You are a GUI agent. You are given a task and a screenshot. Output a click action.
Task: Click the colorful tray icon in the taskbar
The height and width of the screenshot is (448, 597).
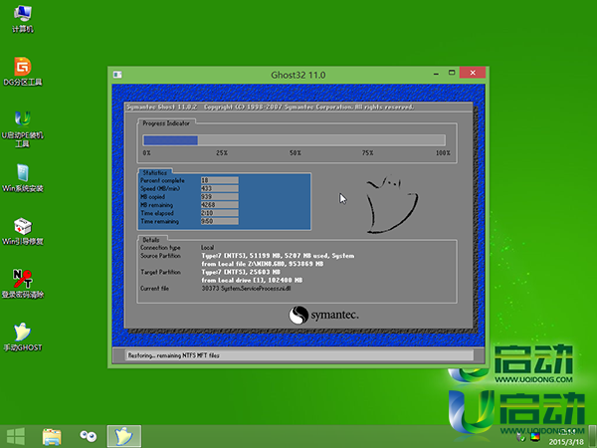pyautogui.click(x=535, y=437)
